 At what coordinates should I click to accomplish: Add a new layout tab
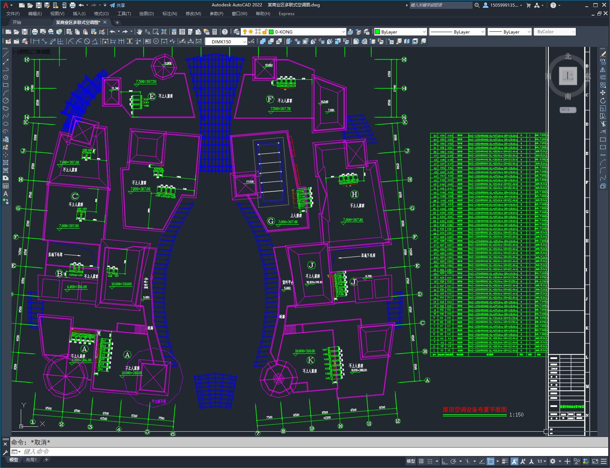46,460
